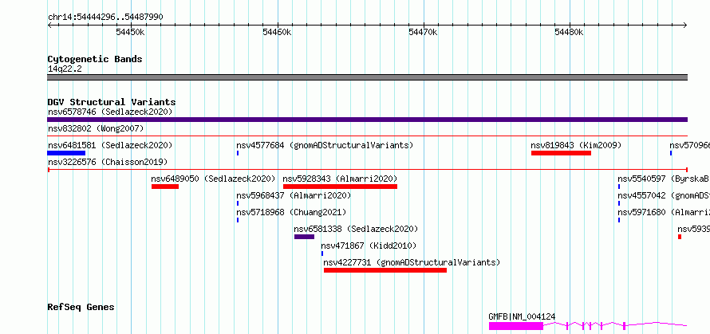This screenshot has width=710, height=334.
Task: Open the nsv471867 (Kidd2010) label
Action: pos(369,246)
